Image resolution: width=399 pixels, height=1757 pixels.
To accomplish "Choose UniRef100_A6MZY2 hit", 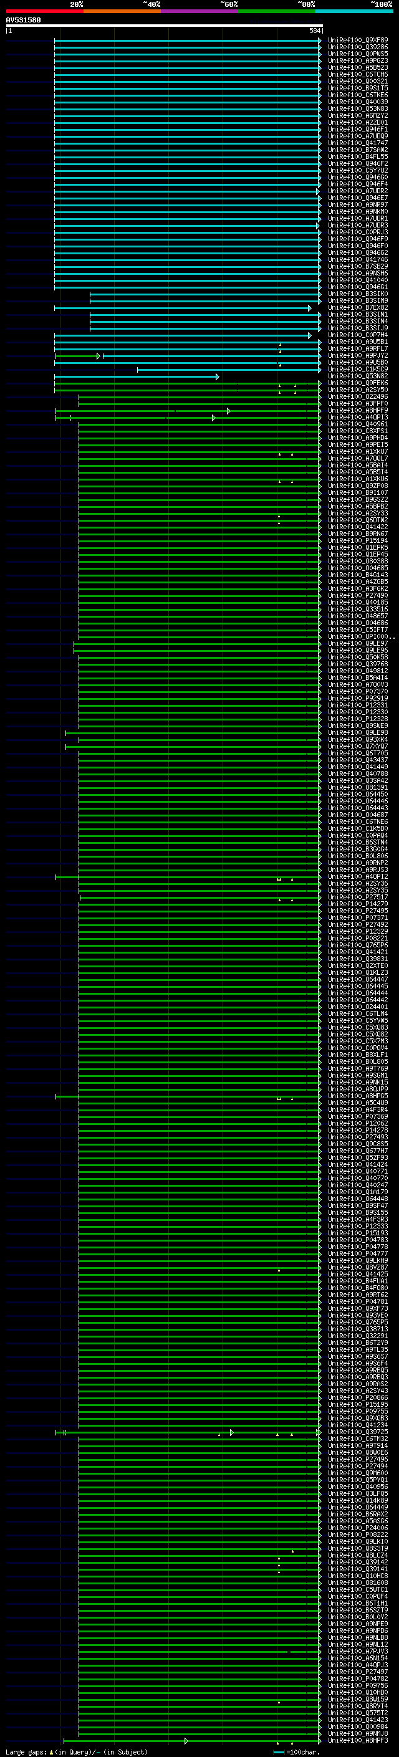I will (358, 115).
